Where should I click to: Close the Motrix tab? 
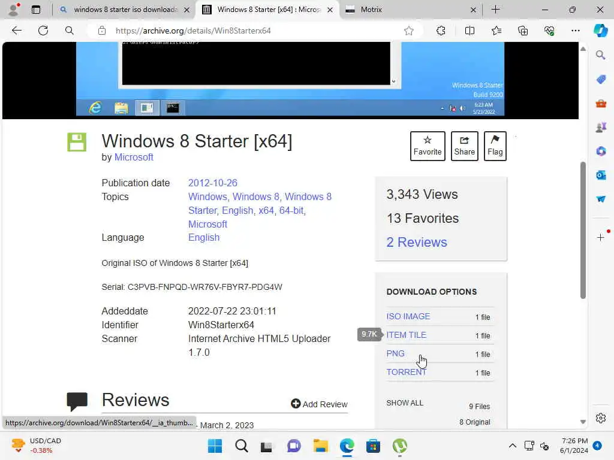pyautogui.click(x=473, y=10)
